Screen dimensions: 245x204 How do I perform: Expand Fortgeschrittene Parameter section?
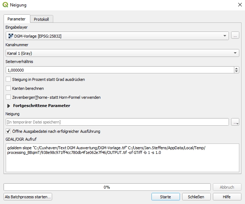coord(9,106)
